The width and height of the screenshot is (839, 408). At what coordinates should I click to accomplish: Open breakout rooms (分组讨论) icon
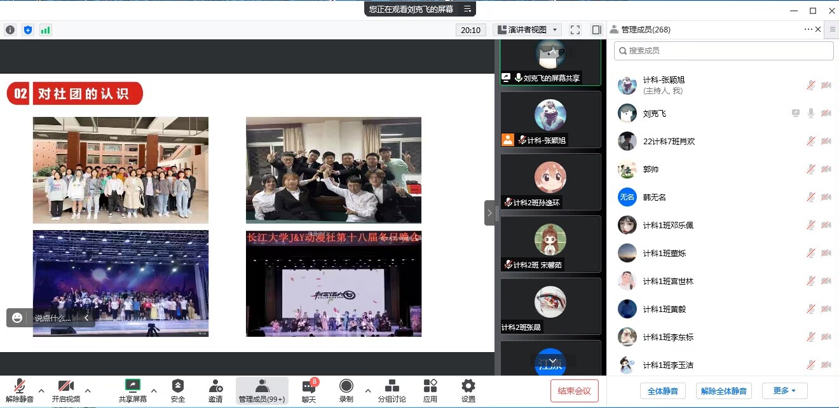point(392,386)
